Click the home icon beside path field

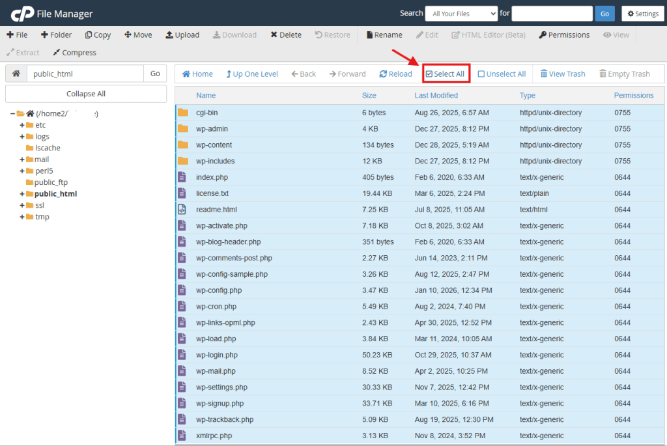pyautogui.click(x=16, y=74)
